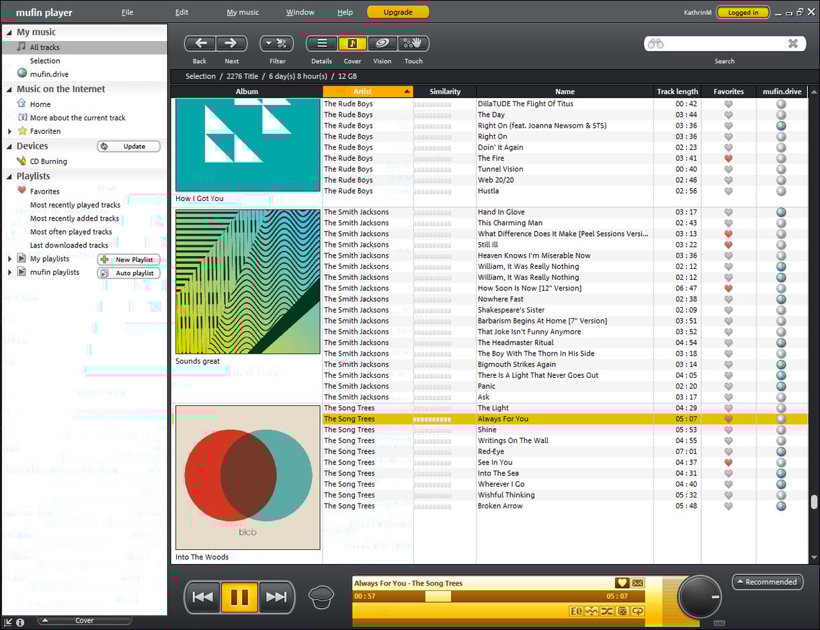This screenshot has height=630, width=820.
Task: Collapse the Devices section
Action: point(9,147)
